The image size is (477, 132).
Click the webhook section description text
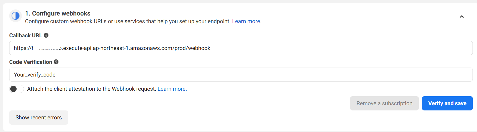point(128,21)
